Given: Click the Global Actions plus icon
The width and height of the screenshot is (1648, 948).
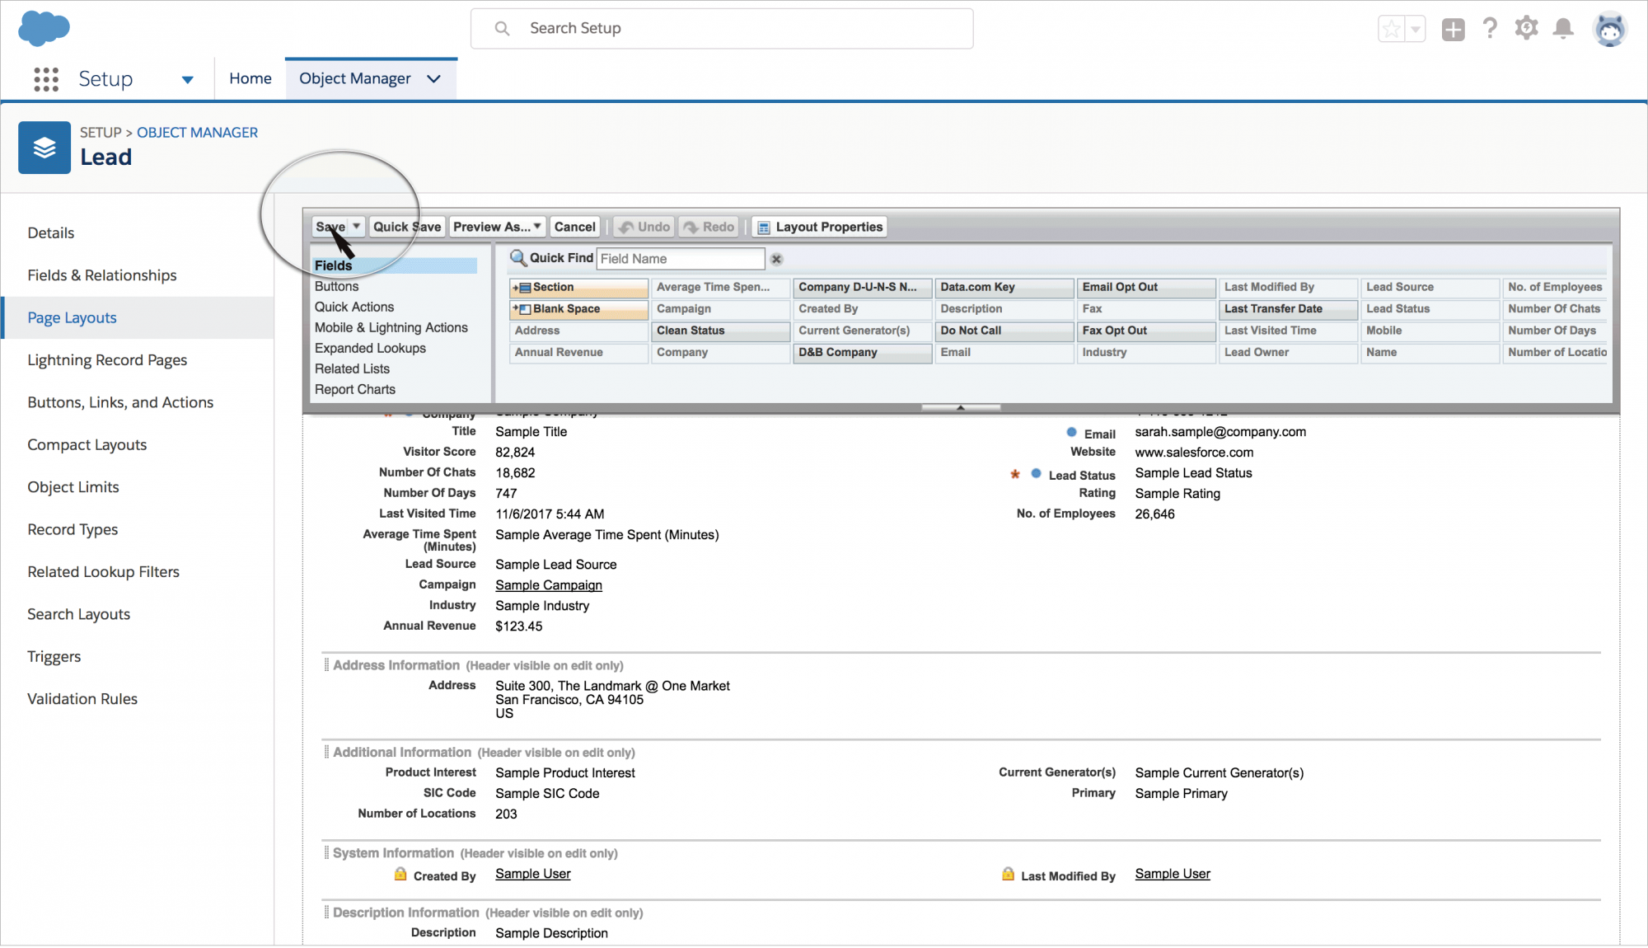Looking at the screenshot, I should 1453,30.
